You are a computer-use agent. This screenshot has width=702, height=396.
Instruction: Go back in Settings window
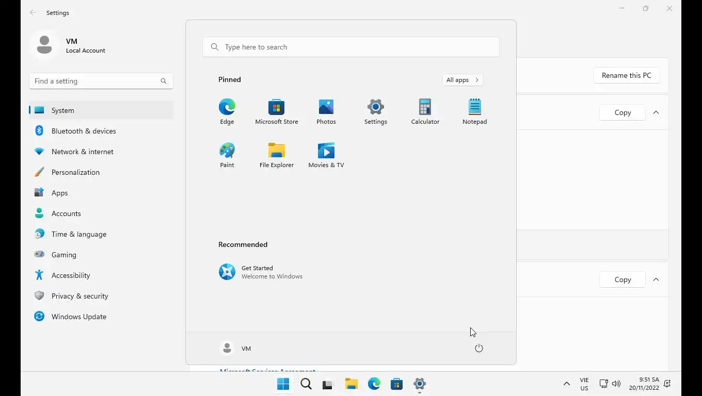33,12
